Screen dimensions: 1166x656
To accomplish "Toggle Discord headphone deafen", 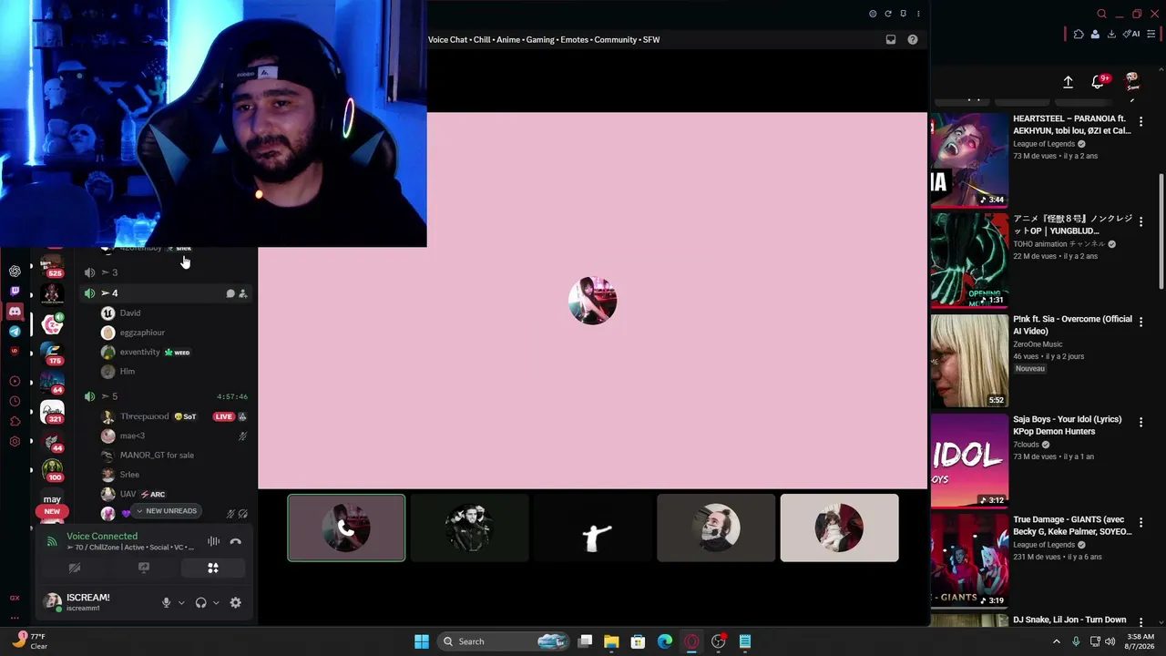I will 200,602.
